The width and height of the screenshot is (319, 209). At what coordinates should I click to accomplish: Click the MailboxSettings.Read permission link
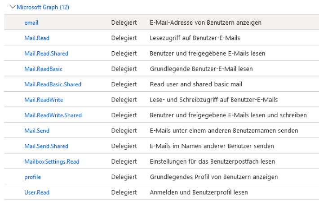coord(52,161)
